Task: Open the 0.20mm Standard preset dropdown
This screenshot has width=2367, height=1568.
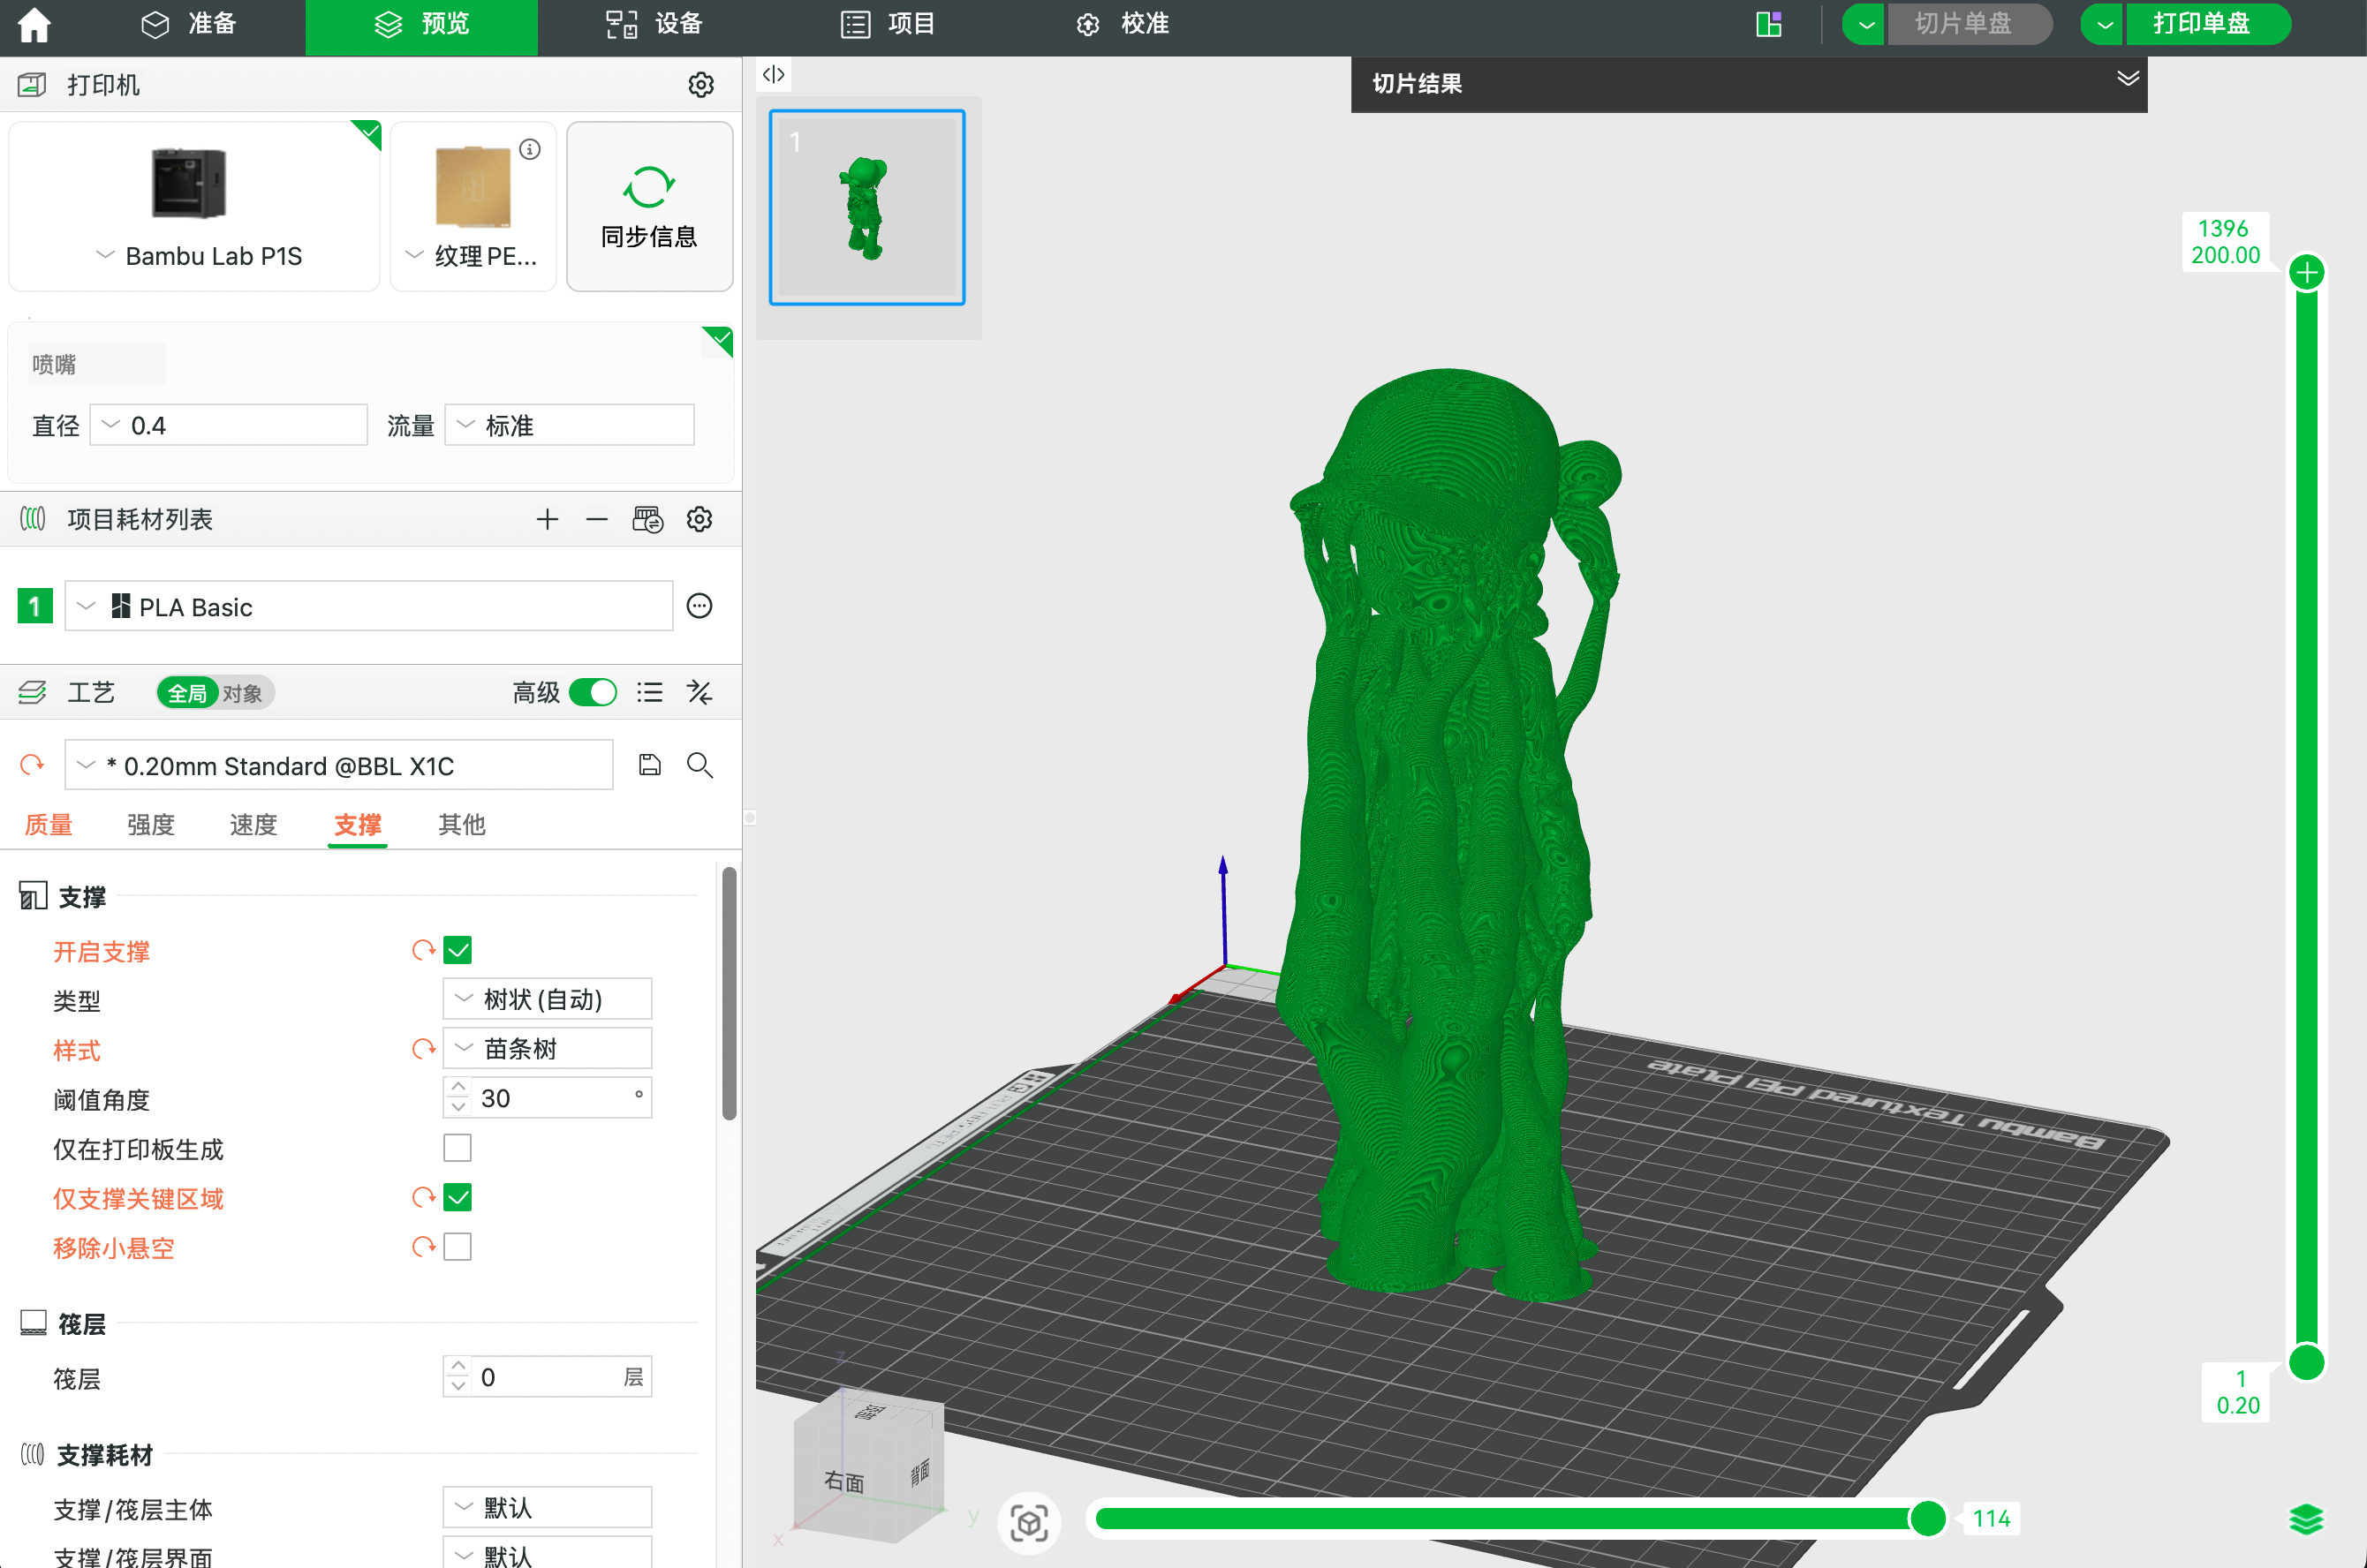Action: tap(338, 765)
